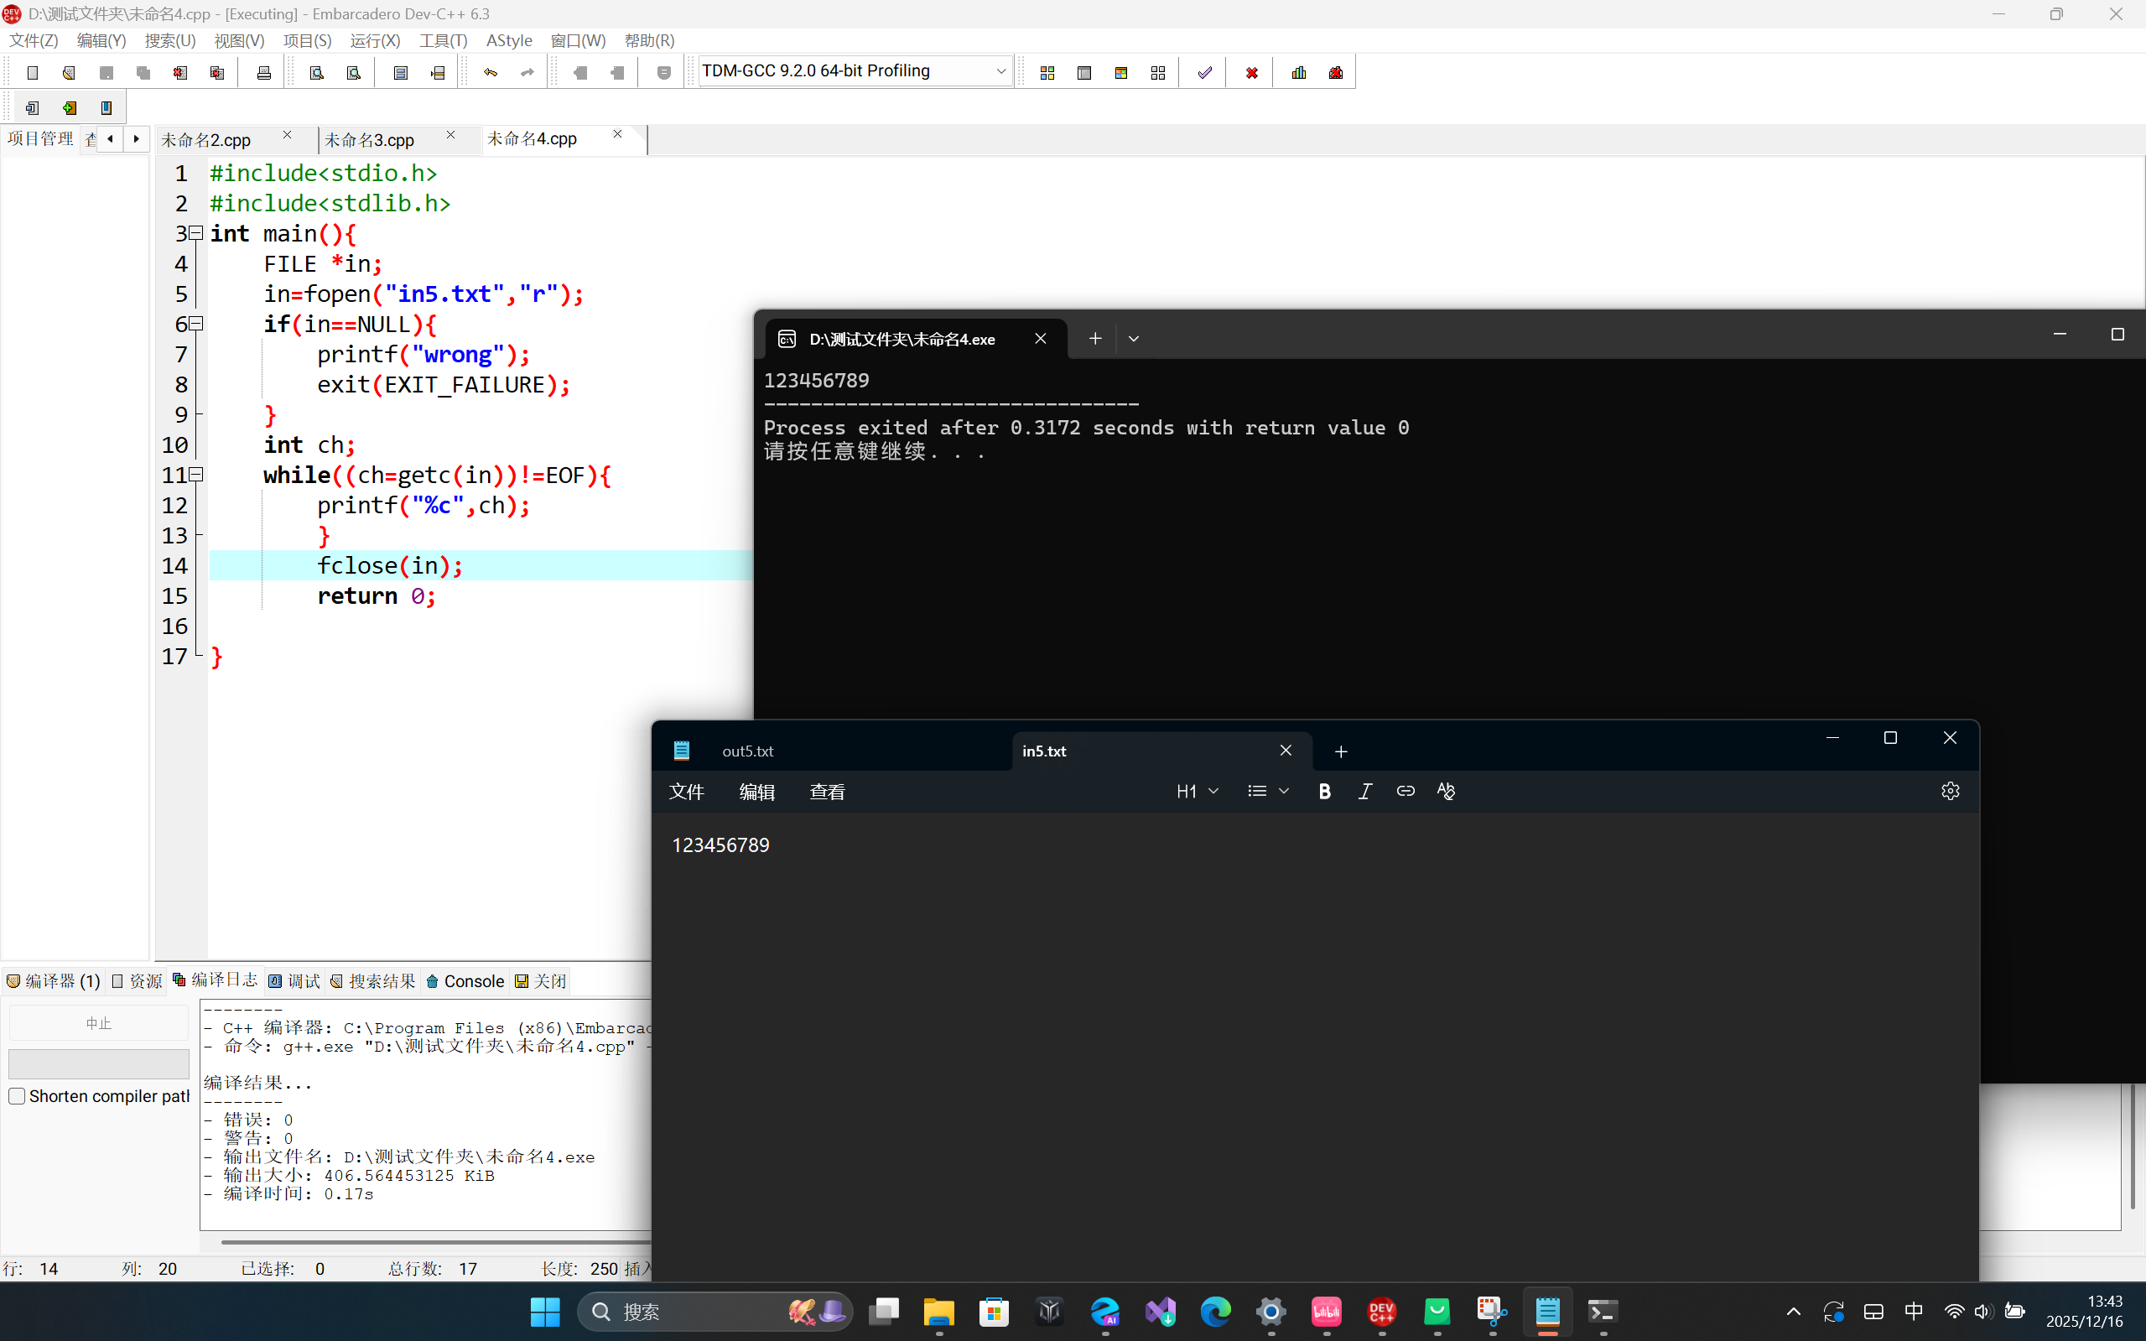Click the 中止 abort button
The width and height of the screenshot is (2146, 1341).
[x=98, y=1023]
